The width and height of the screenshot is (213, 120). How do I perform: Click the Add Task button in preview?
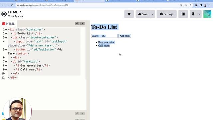point(124,36)
